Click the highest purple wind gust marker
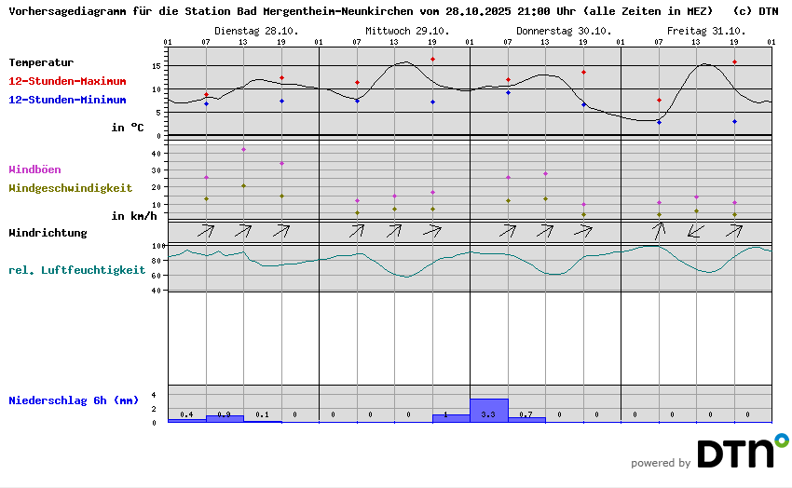The height and width of the screenshot is (488, 792). click(x=243, y=149)
